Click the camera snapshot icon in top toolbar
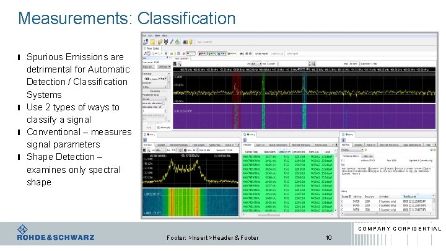Screen dimensions: 446x251 [x=185, y=42]
